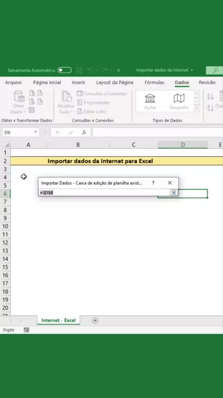The image size is (223, 398).
Task: Select column A header
Action: [28, 145]
